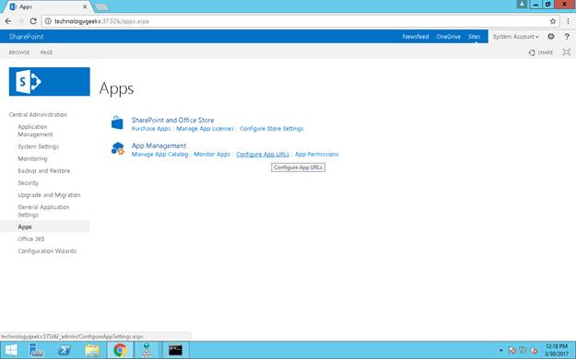Click Manage App Catalog link
Image resolution: width=576 pixels, height=359 pixels.
tap(159, 154)
